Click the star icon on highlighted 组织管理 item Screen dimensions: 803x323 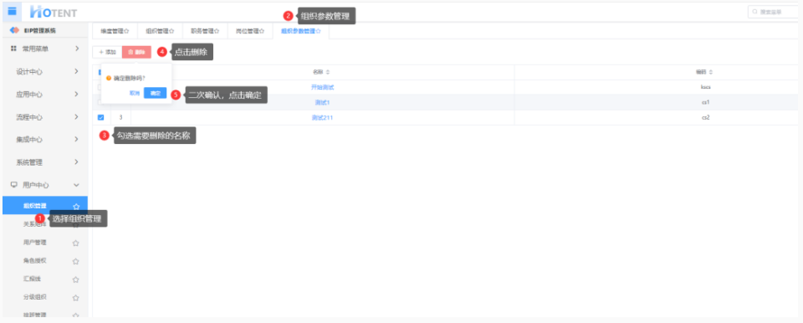point(76,206)
